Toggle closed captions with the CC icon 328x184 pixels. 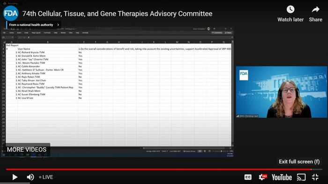248,177
